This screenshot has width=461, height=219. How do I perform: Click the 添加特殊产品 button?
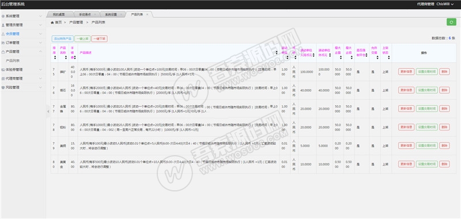pos(62,39)
